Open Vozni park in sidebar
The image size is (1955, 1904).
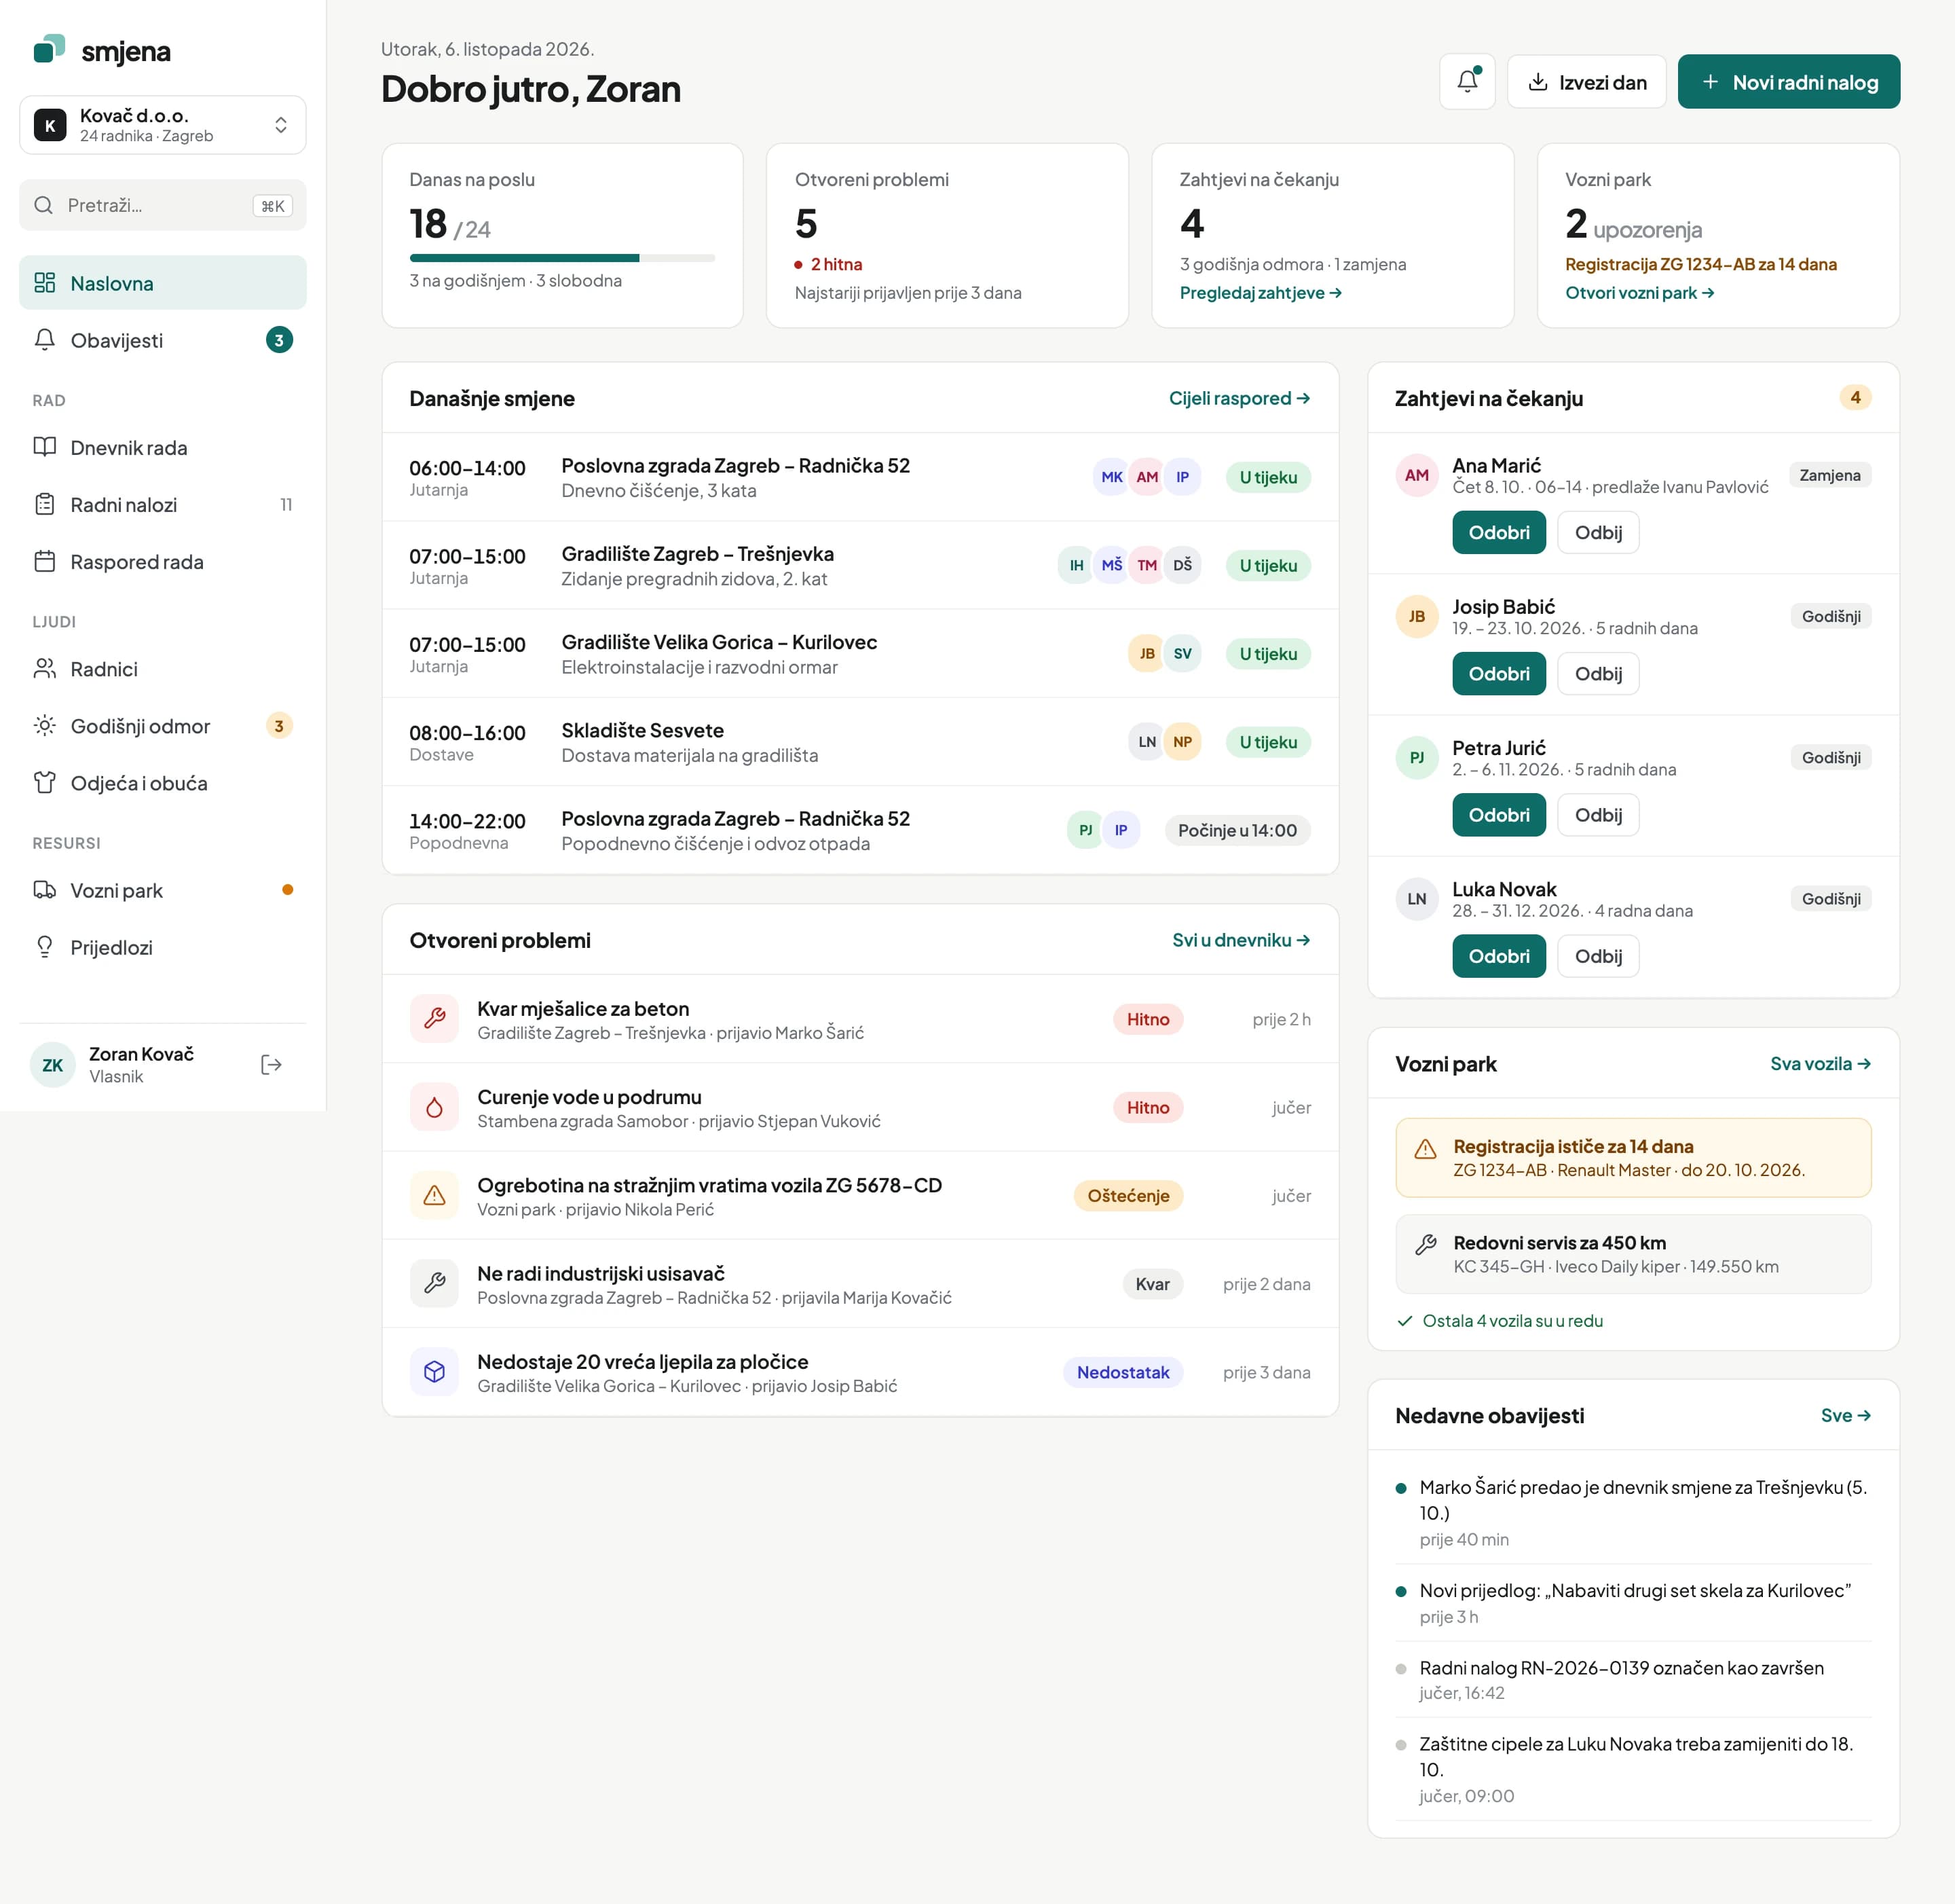[x=163, y=890]
